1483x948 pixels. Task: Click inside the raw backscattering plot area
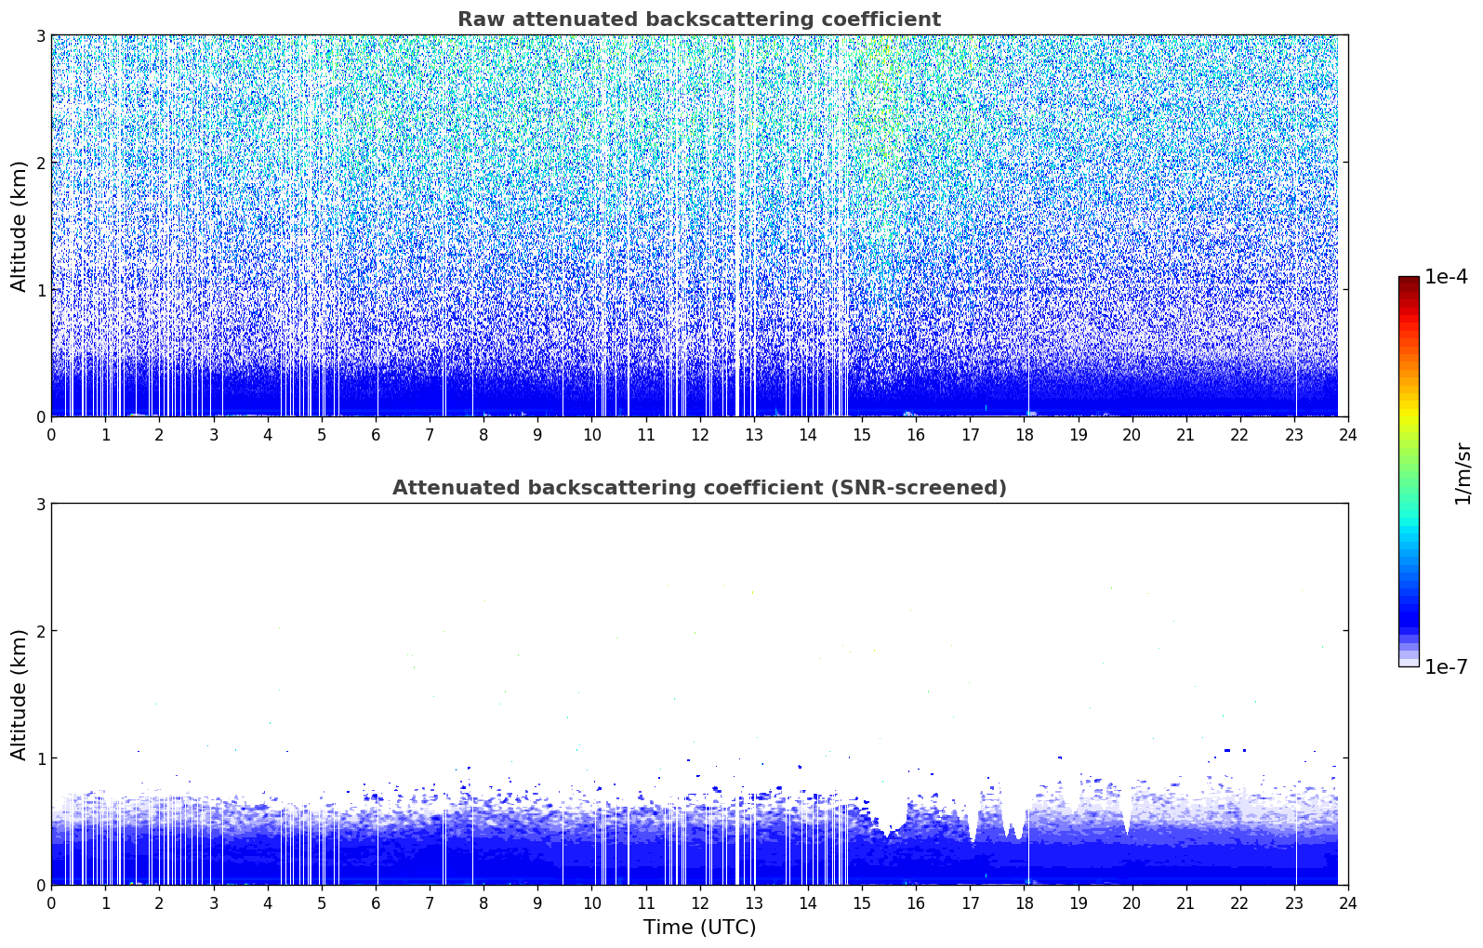click(x=699, y=226)
